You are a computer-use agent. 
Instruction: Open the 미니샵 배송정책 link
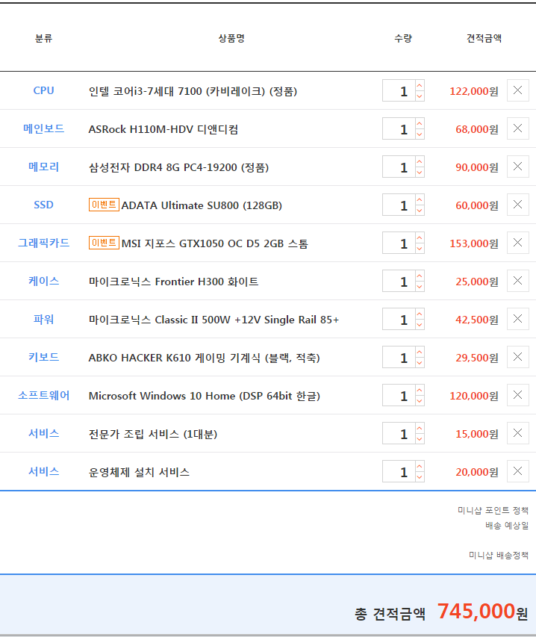click(499, 555)
